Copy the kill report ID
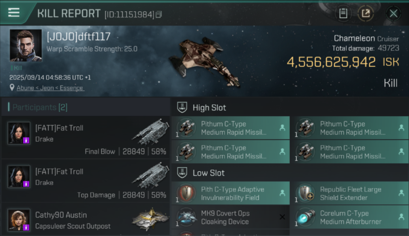The height and width of the screenshot is (236, 409). [x=159, y=14]
